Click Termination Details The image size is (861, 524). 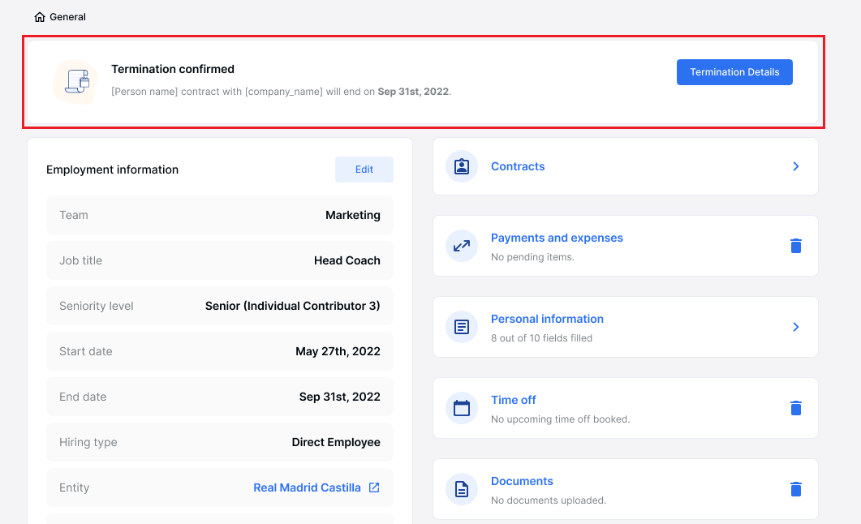click(x=734, y=71)
